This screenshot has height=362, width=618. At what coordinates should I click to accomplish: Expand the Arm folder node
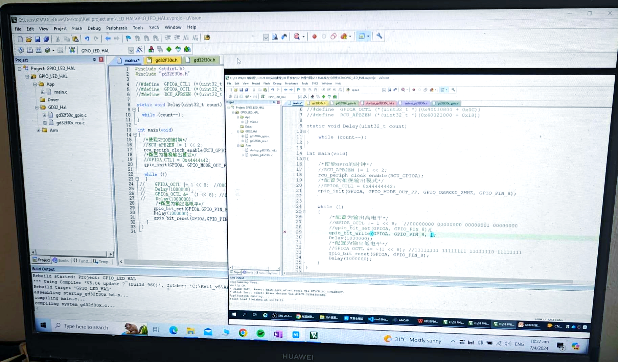coord(39,130)
